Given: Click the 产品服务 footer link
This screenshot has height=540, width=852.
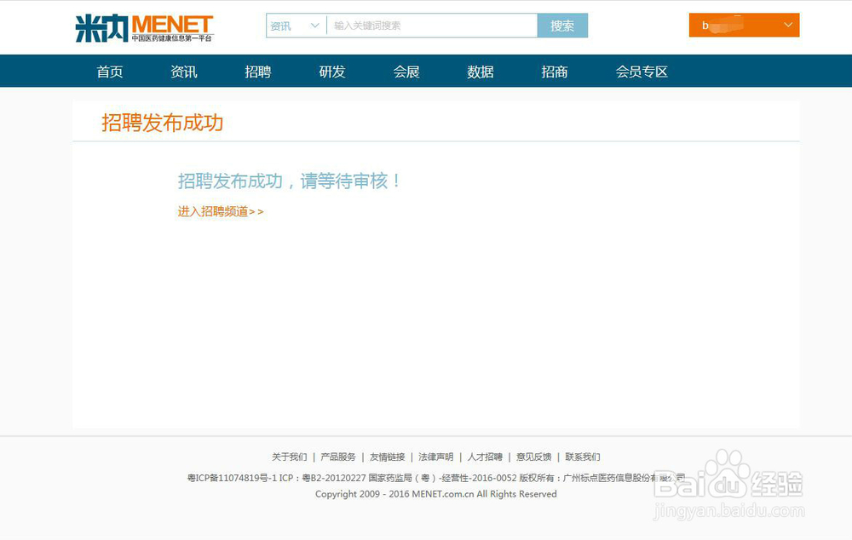Looking at the screenshot, I should [x=339, y=457].
